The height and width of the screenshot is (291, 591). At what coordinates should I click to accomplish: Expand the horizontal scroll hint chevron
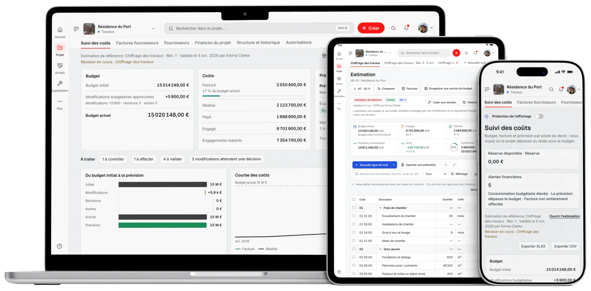[x=352, y=184]
